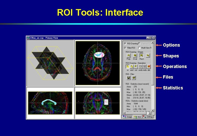
Task: Undo the last ROI drawing
Action: click(140, 66)
